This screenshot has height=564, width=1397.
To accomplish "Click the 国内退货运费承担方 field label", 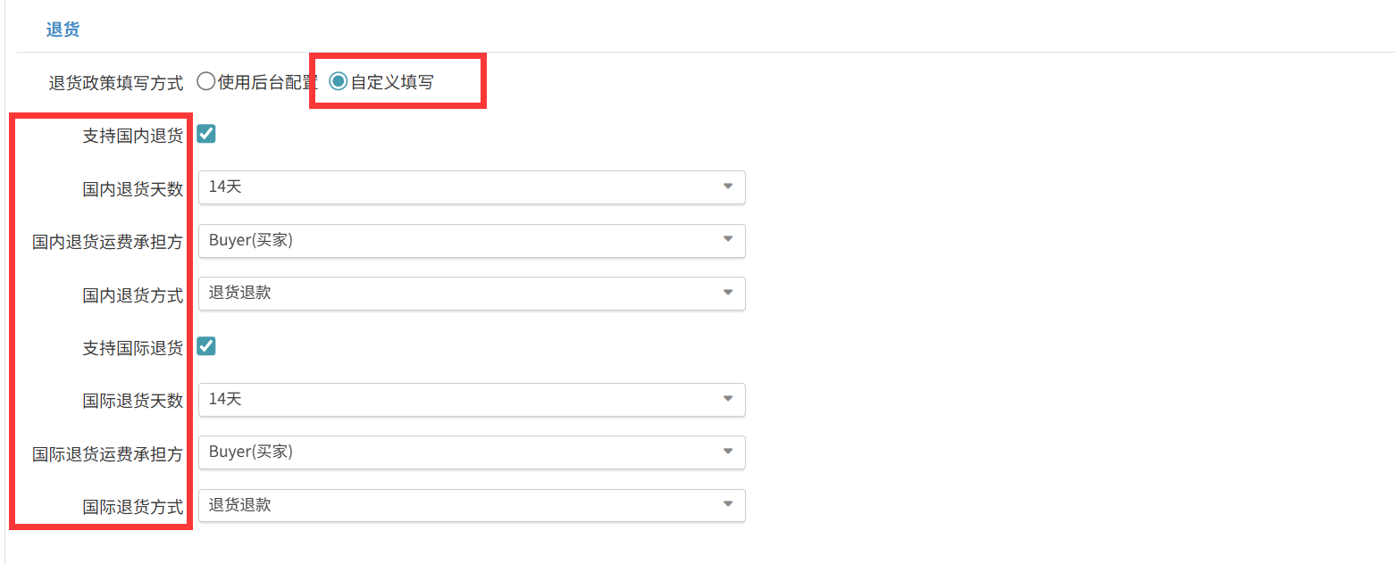I will (108, 242).
